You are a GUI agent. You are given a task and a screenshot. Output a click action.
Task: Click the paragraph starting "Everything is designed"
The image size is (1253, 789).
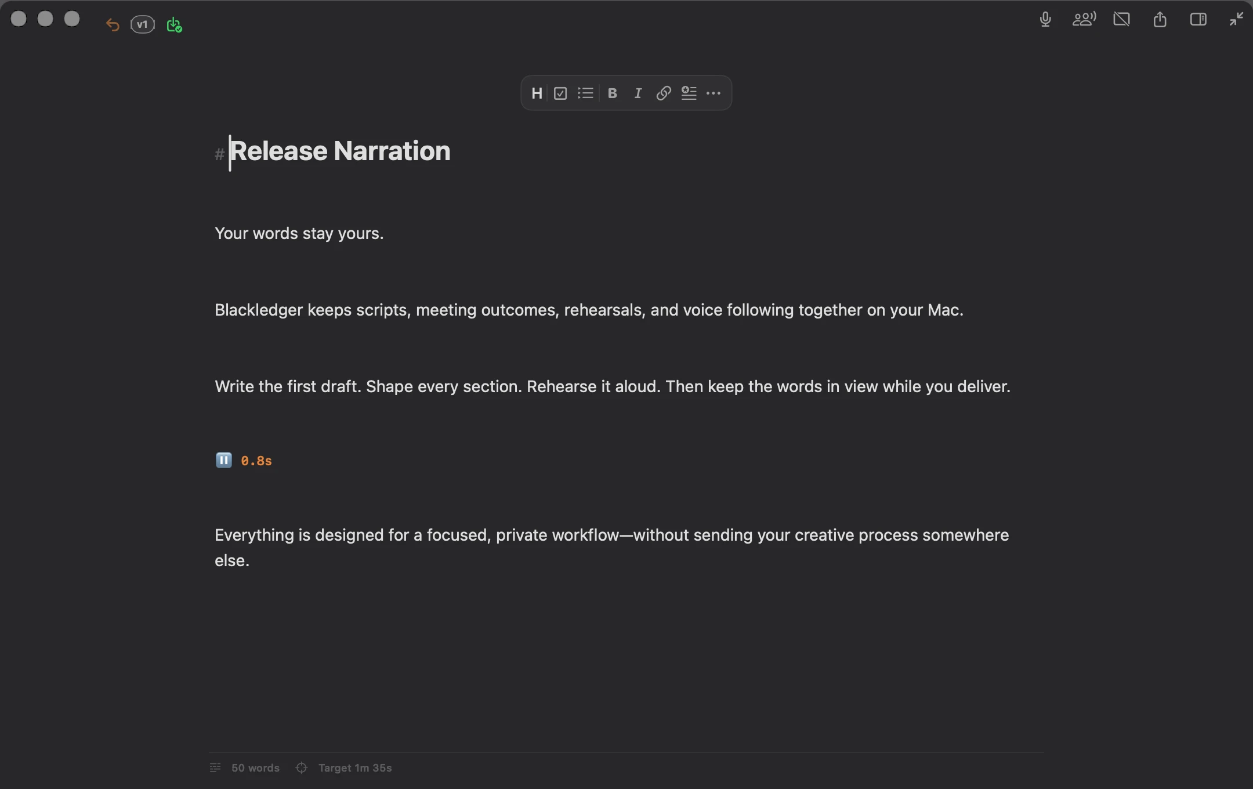point(612,548)
